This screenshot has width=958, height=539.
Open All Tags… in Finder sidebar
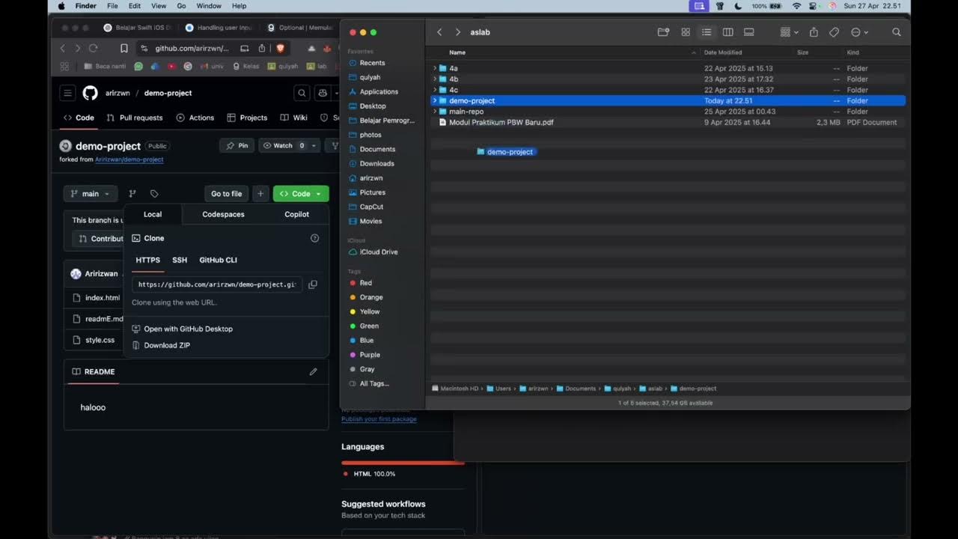pos(374,383)
